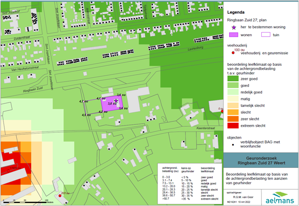This screenshot has width=299, height=206.
Task: Click 'veehouderij en geuremissie' legend label
Action: 264,53
